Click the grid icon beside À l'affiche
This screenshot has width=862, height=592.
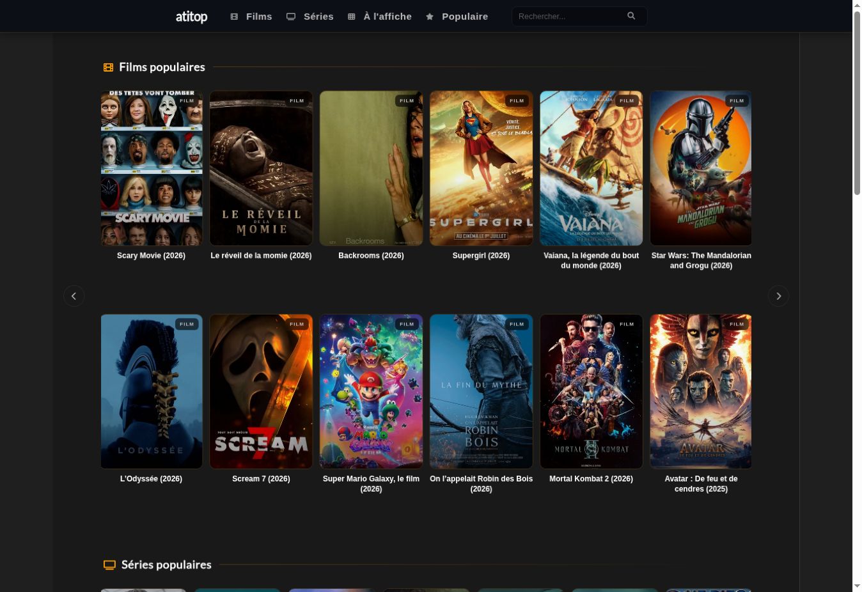pyautogui.click(x=352, y=17)
